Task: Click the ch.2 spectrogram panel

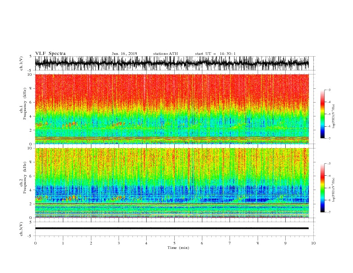Action: [x=172, y=183]
